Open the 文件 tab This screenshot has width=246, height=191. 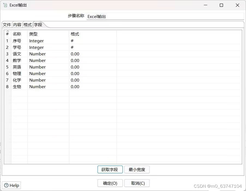pos(7,25)
